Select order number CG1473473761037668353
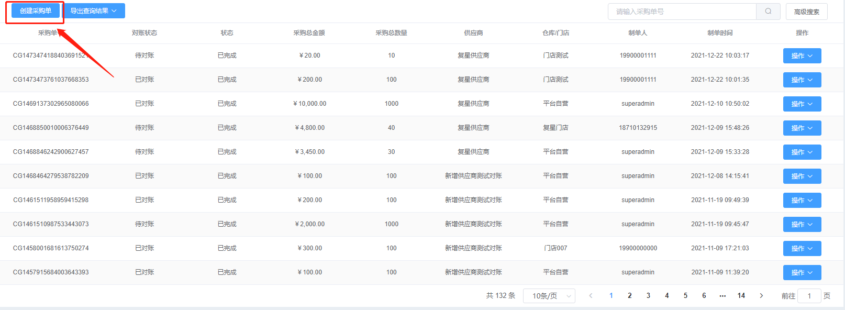845x310 pixels. (x=51, y=80)
